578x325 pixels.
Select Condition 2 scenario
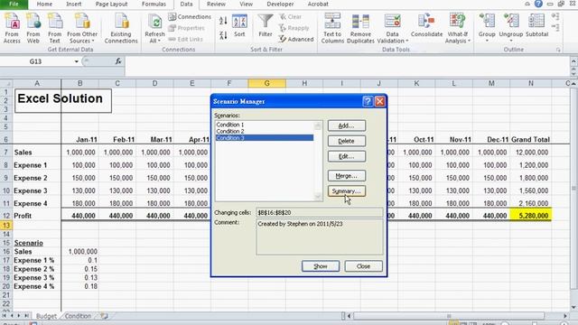pyautogui.click(x=265, y=131)
